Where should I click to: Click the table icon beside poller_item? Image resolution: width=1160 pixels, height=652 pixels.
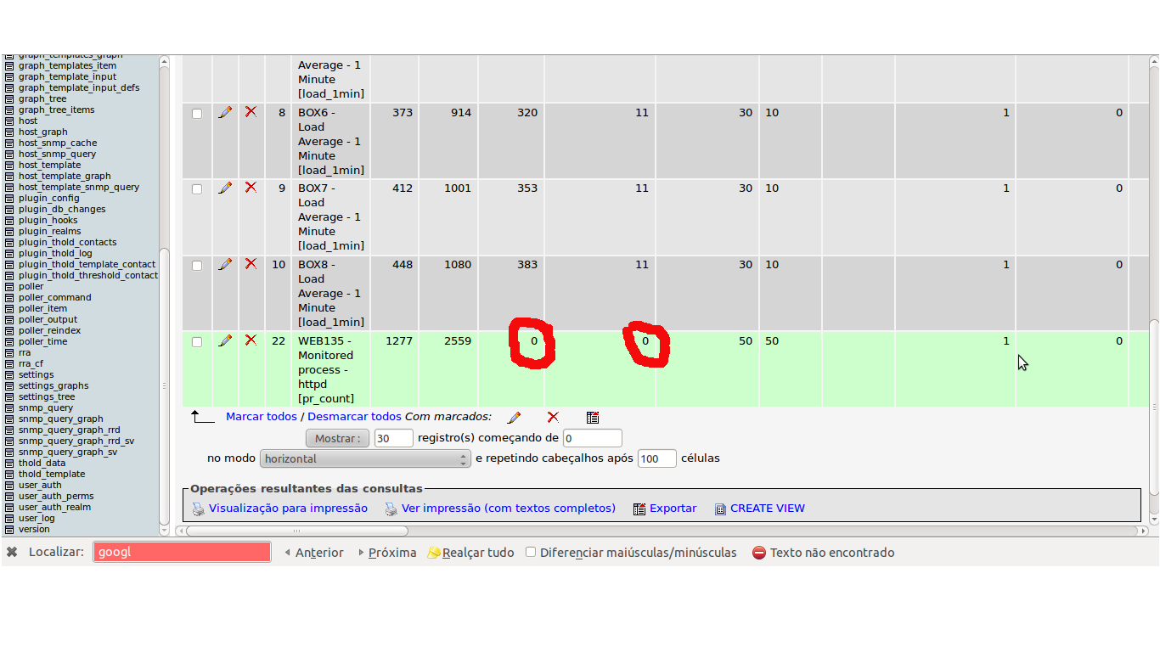point(9,308)
